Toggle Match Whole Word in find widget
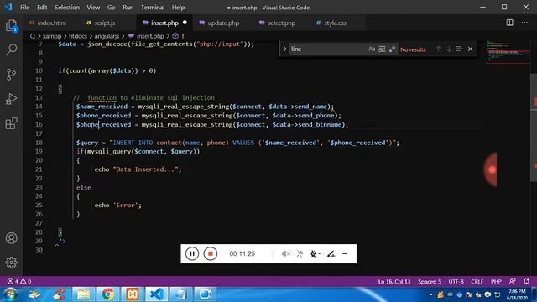The height and width of the screenshot is (302, 537). coord(382,49)
